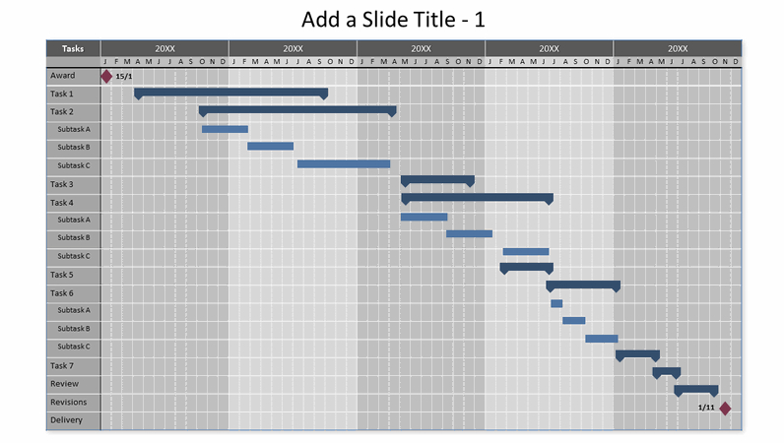Select the Delivery row label

point(66,420)
